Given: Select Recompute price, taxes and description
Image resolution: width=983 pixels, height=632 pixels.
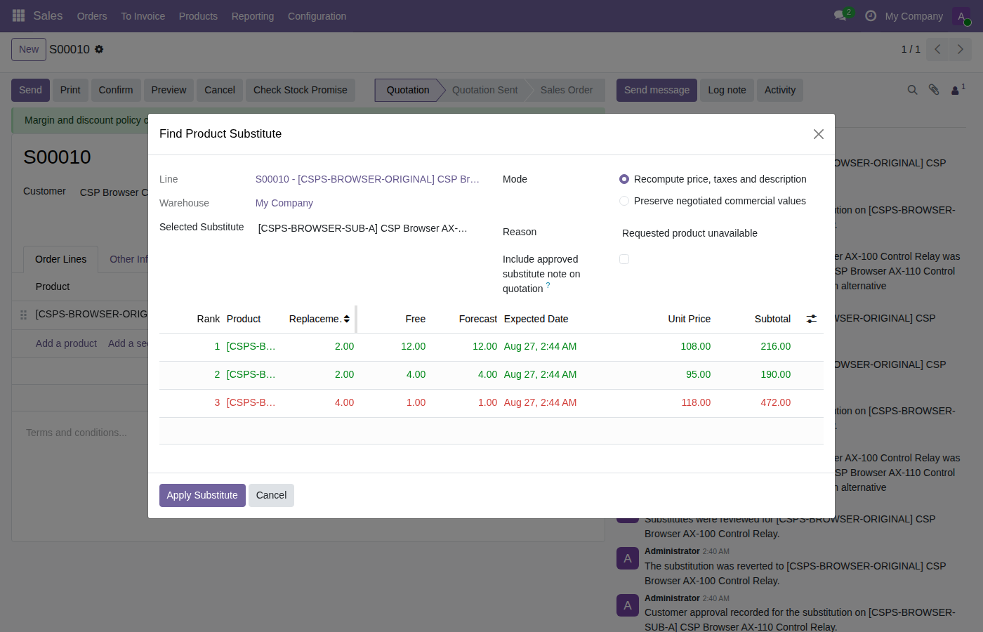Looking at the screenshot, I should click(x=624, y=179).
